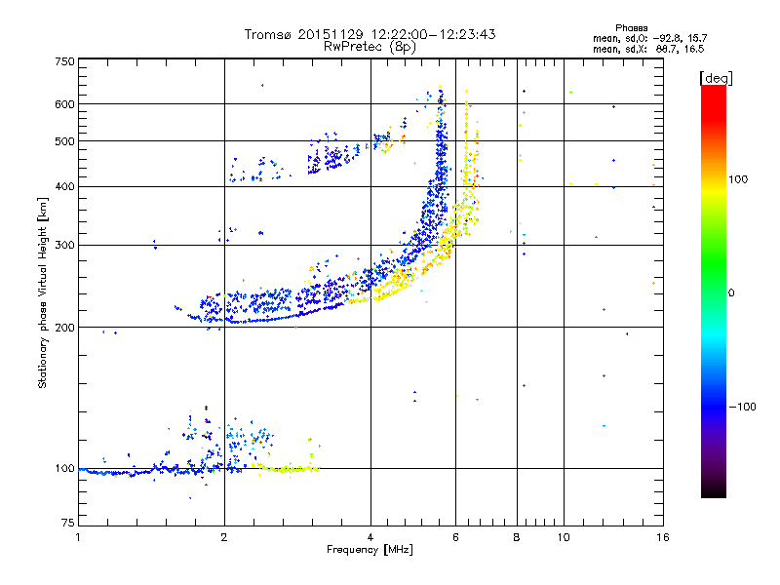Click the x-axis tick label '1'
The height and width of the screenshot is (585, 780).
point(78,537)
